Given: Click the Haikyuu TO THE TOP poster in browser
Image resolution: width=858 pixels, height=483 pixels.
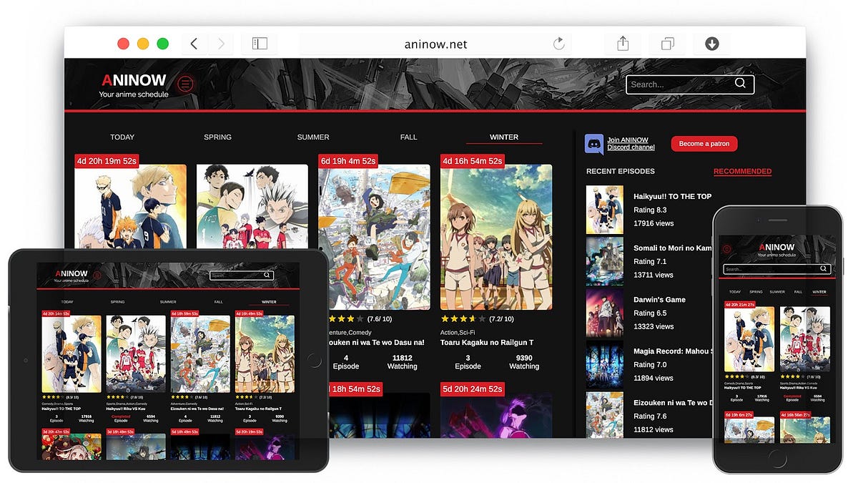Looking at the screenshot, I should 130,206.
